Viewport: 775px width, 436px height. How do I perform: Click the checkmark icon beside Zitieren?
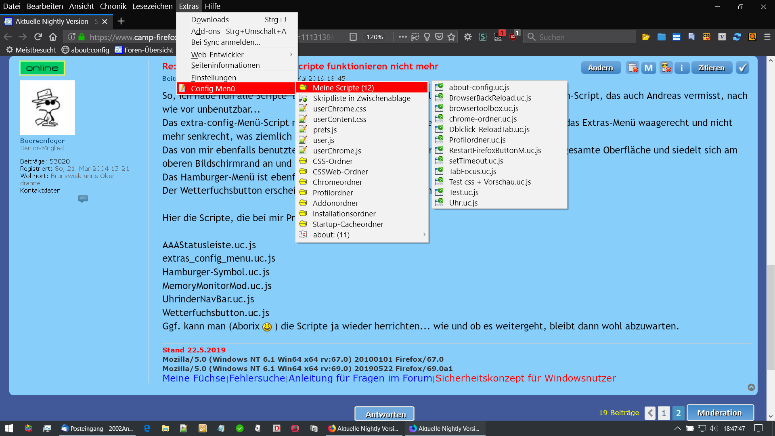(742, 68)
